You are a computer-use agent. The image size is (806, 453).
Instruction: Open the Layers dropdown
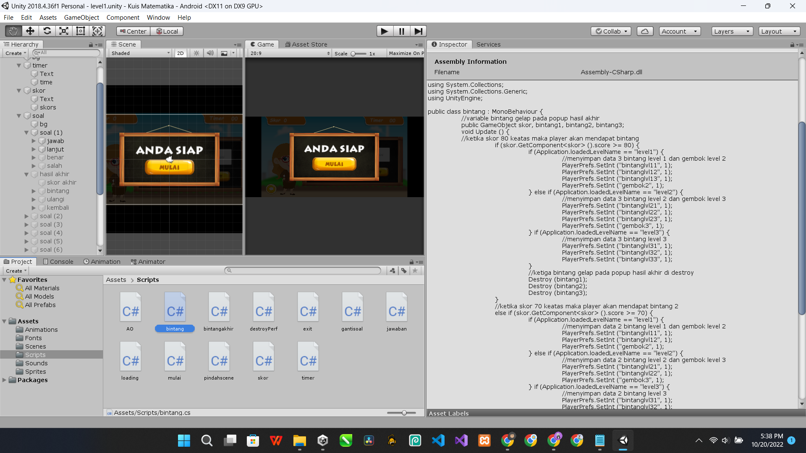click(x=732, y=31)
